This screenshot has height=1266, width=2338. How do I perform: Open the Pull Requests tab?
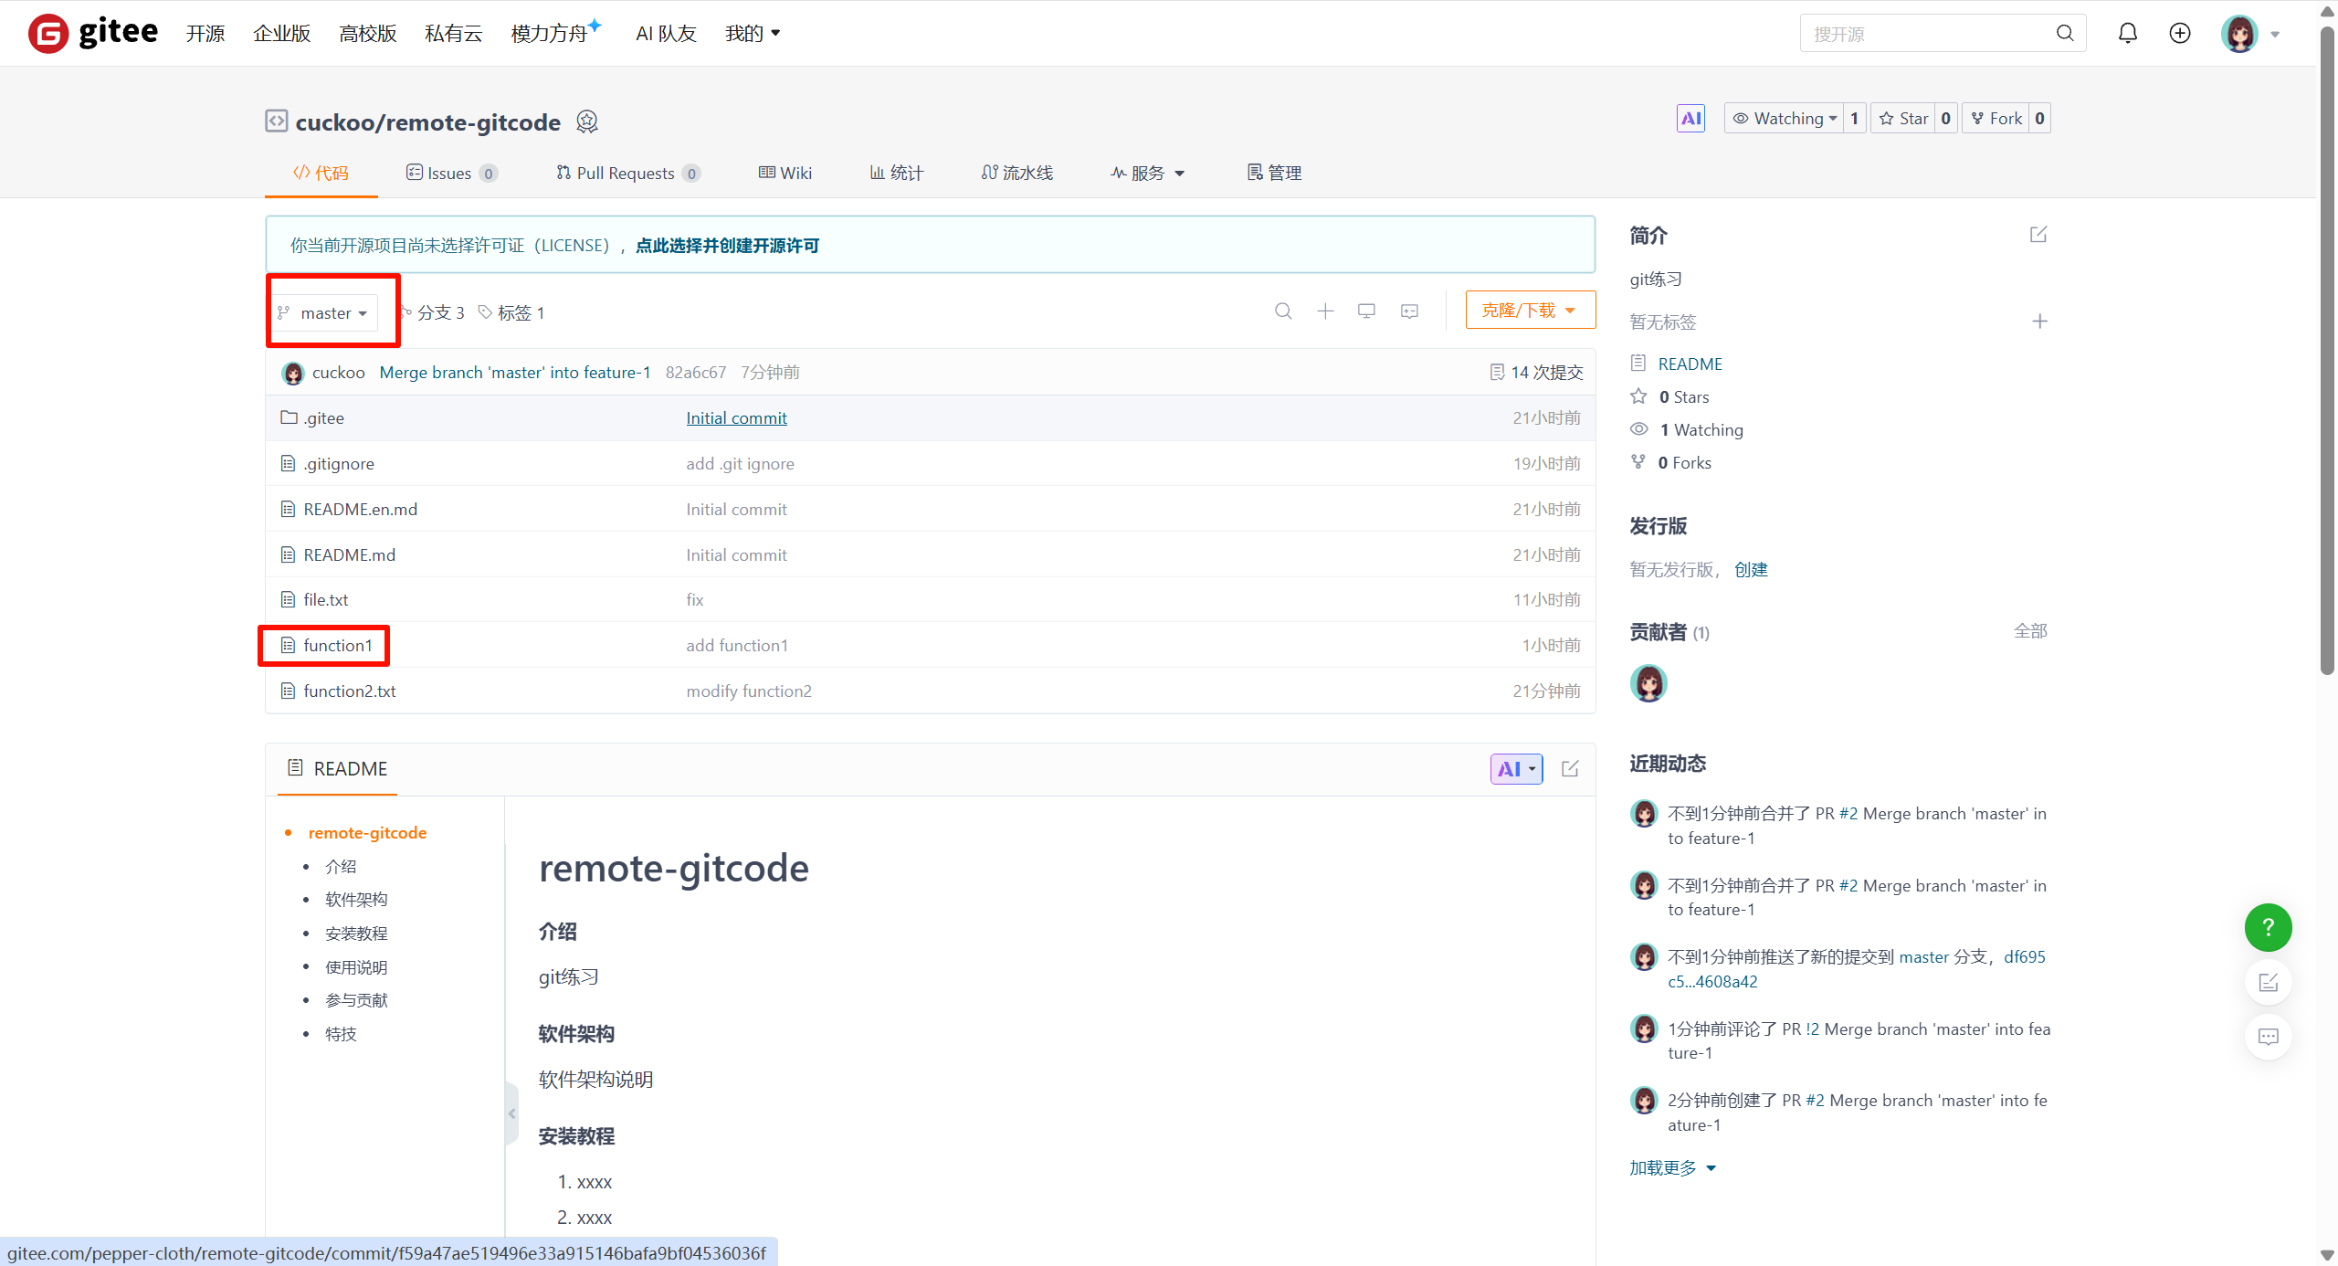click(x=627, y=174)
